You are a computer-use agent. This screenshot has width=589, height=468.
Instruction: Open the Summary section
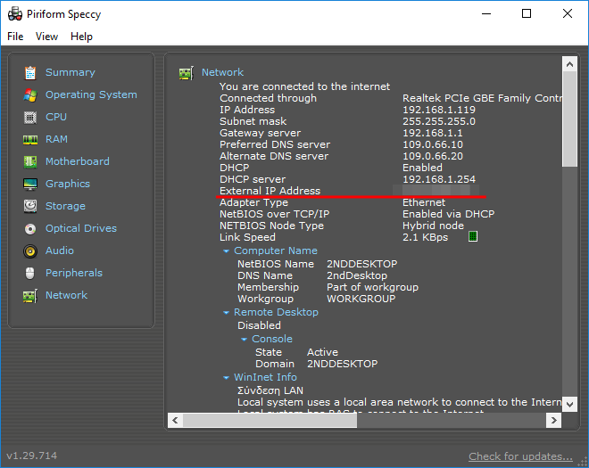coord(71,72)
